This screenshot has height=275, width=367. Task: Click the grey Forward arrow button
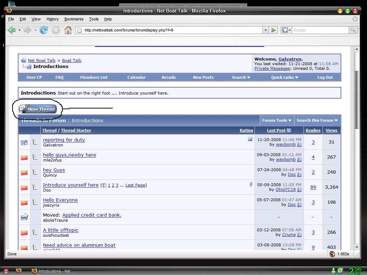point(27,30)
